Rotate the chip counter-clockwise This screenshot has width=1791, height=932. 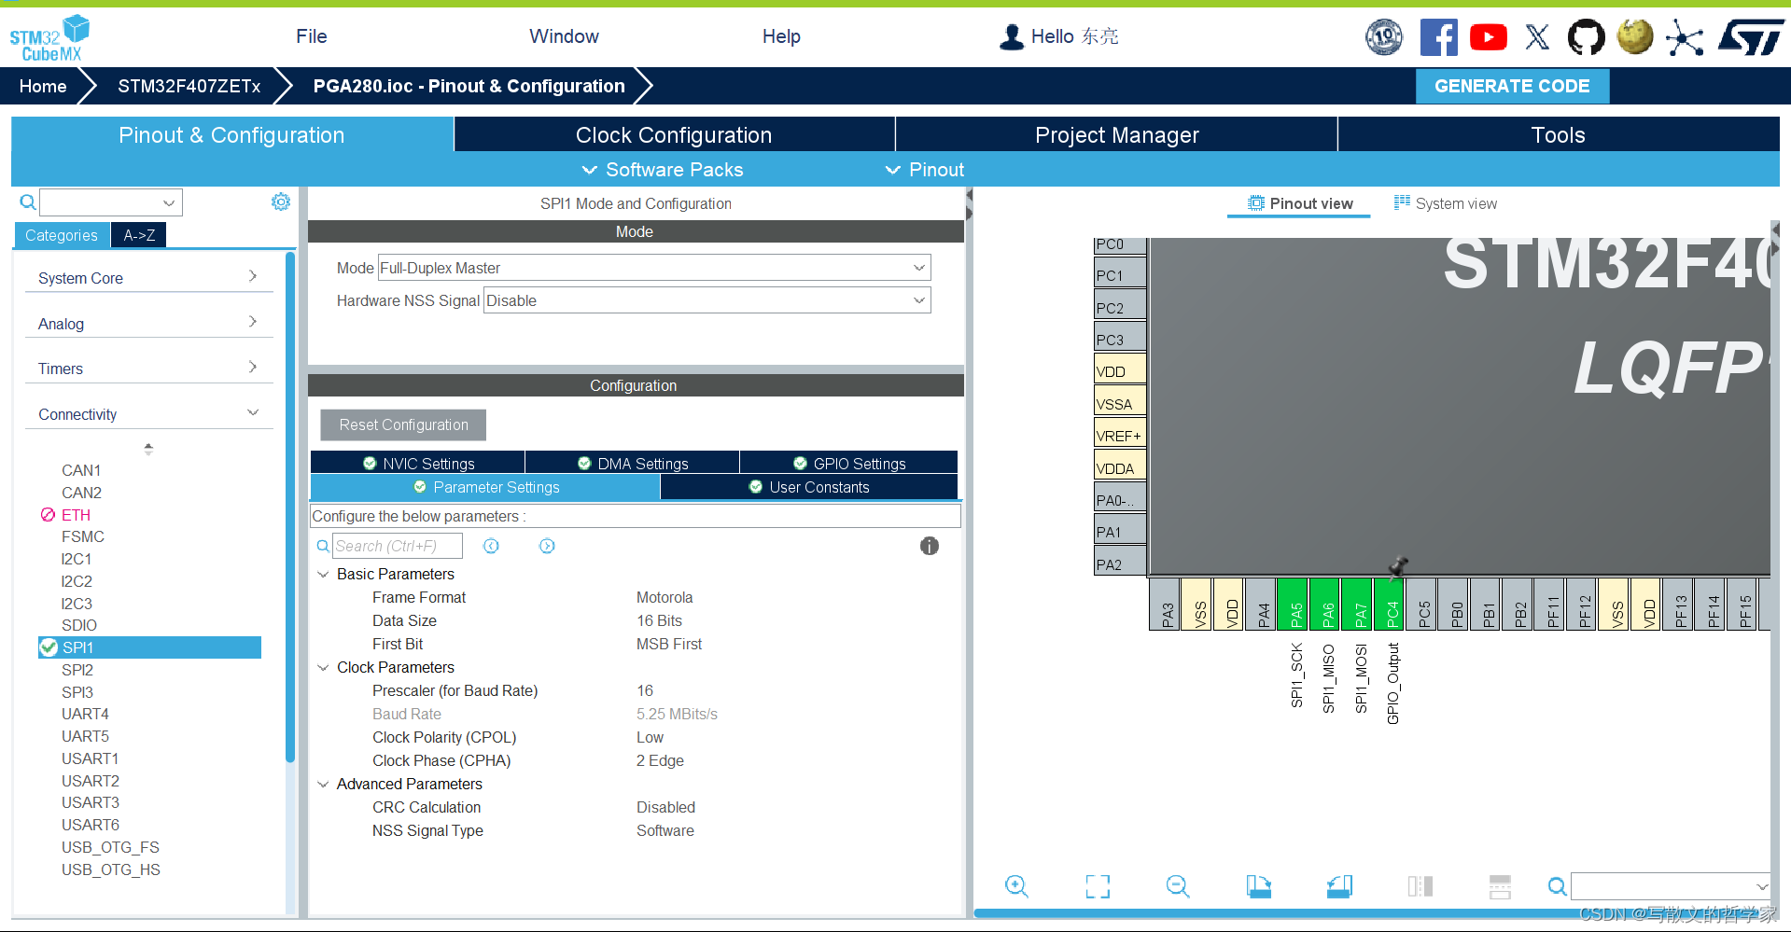tap(1339, 886)
